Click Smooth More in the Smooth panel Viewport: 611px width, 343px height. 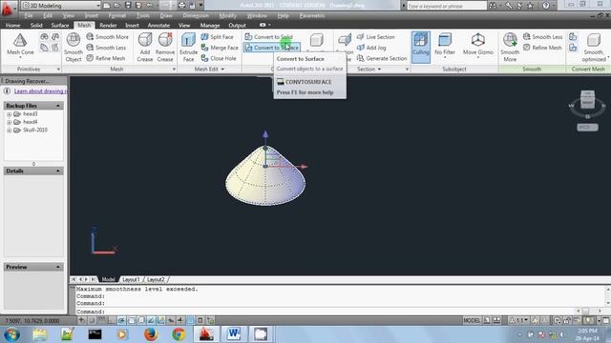[510, 47]
